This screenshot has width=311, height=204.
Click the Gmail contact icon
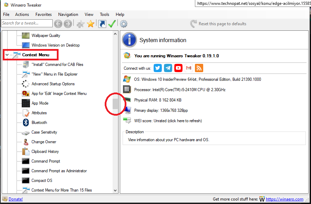[x=189, y=68]
